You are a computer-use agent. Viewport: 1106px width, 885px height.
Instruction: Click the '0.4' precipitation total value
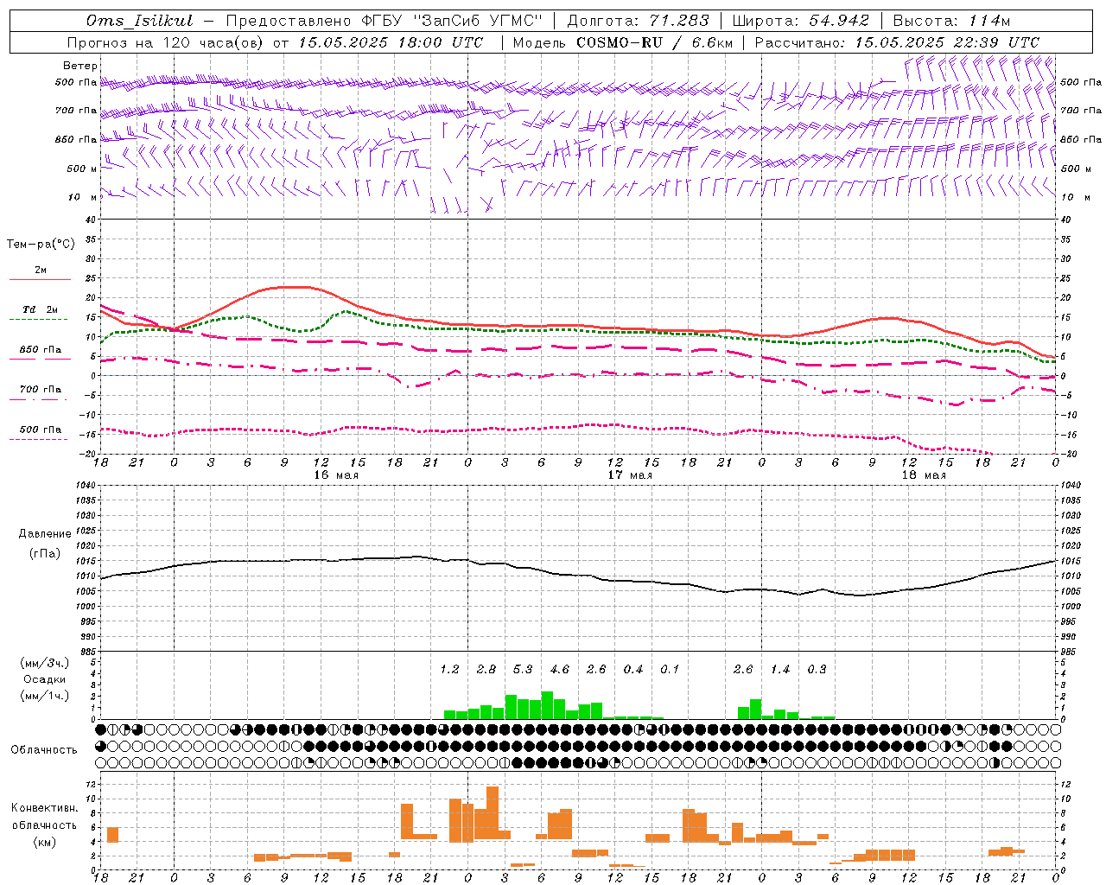[x=633, y=670]
